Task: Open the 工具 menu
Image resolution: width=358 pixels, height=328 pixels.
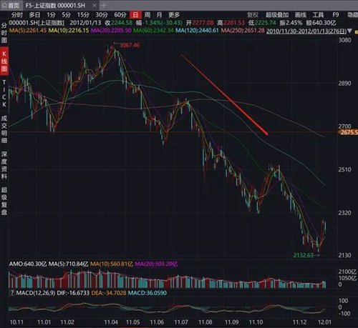Action: pos(318,15)
